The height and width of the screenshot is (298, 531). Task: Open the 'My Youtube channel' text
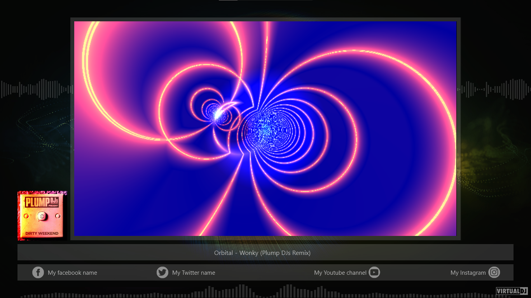340,273
